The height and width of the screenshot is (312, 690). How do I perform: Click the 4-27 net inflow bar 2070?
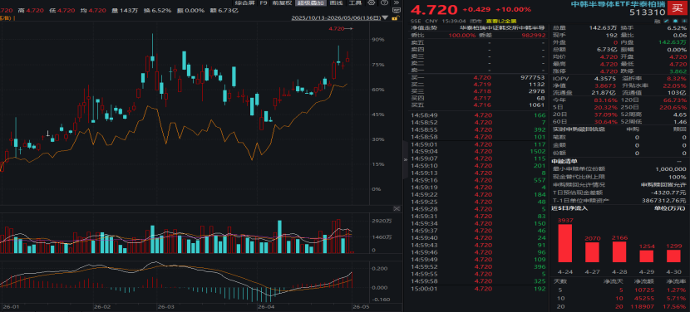[592, 252]
